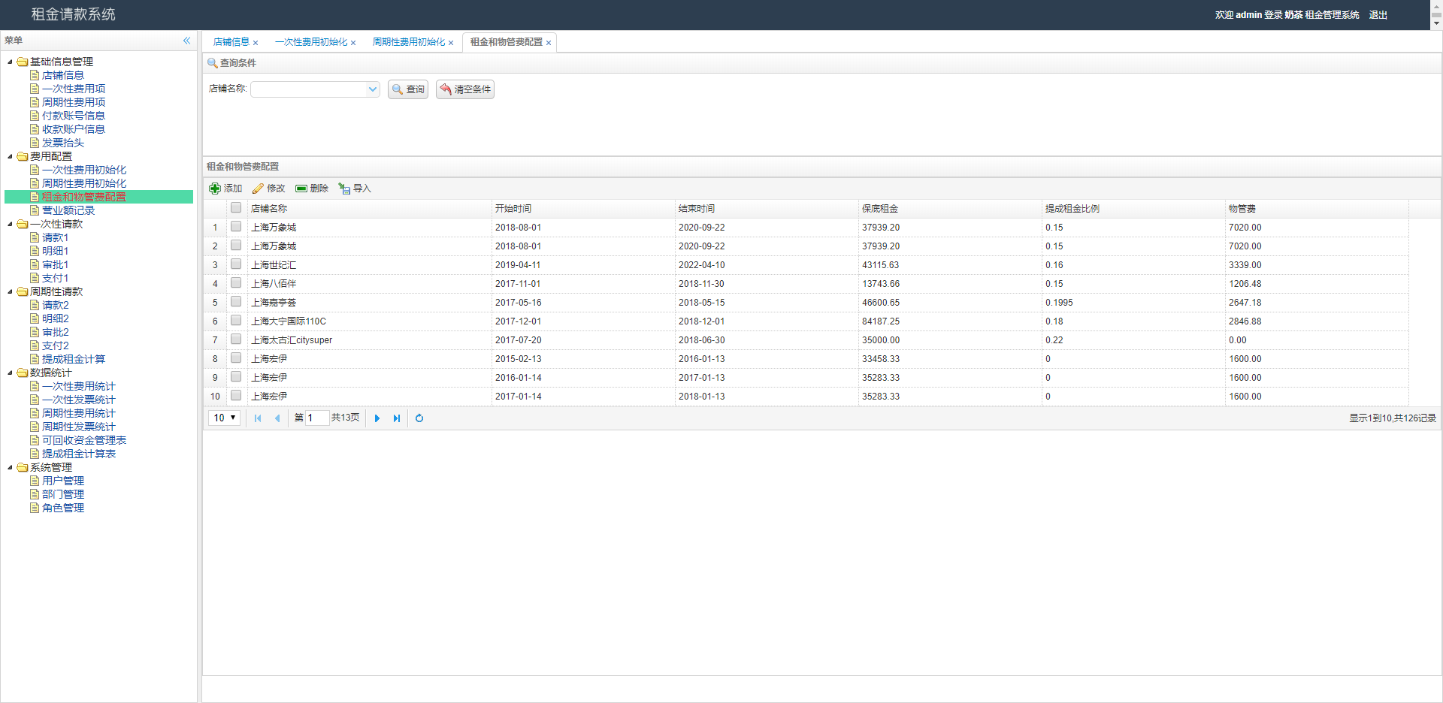Image resolution: width=1443 pixels, height=703 pixels.
Task: Collapse the 基础信息管理 tree folder
Action: click(x=10, y=62)
